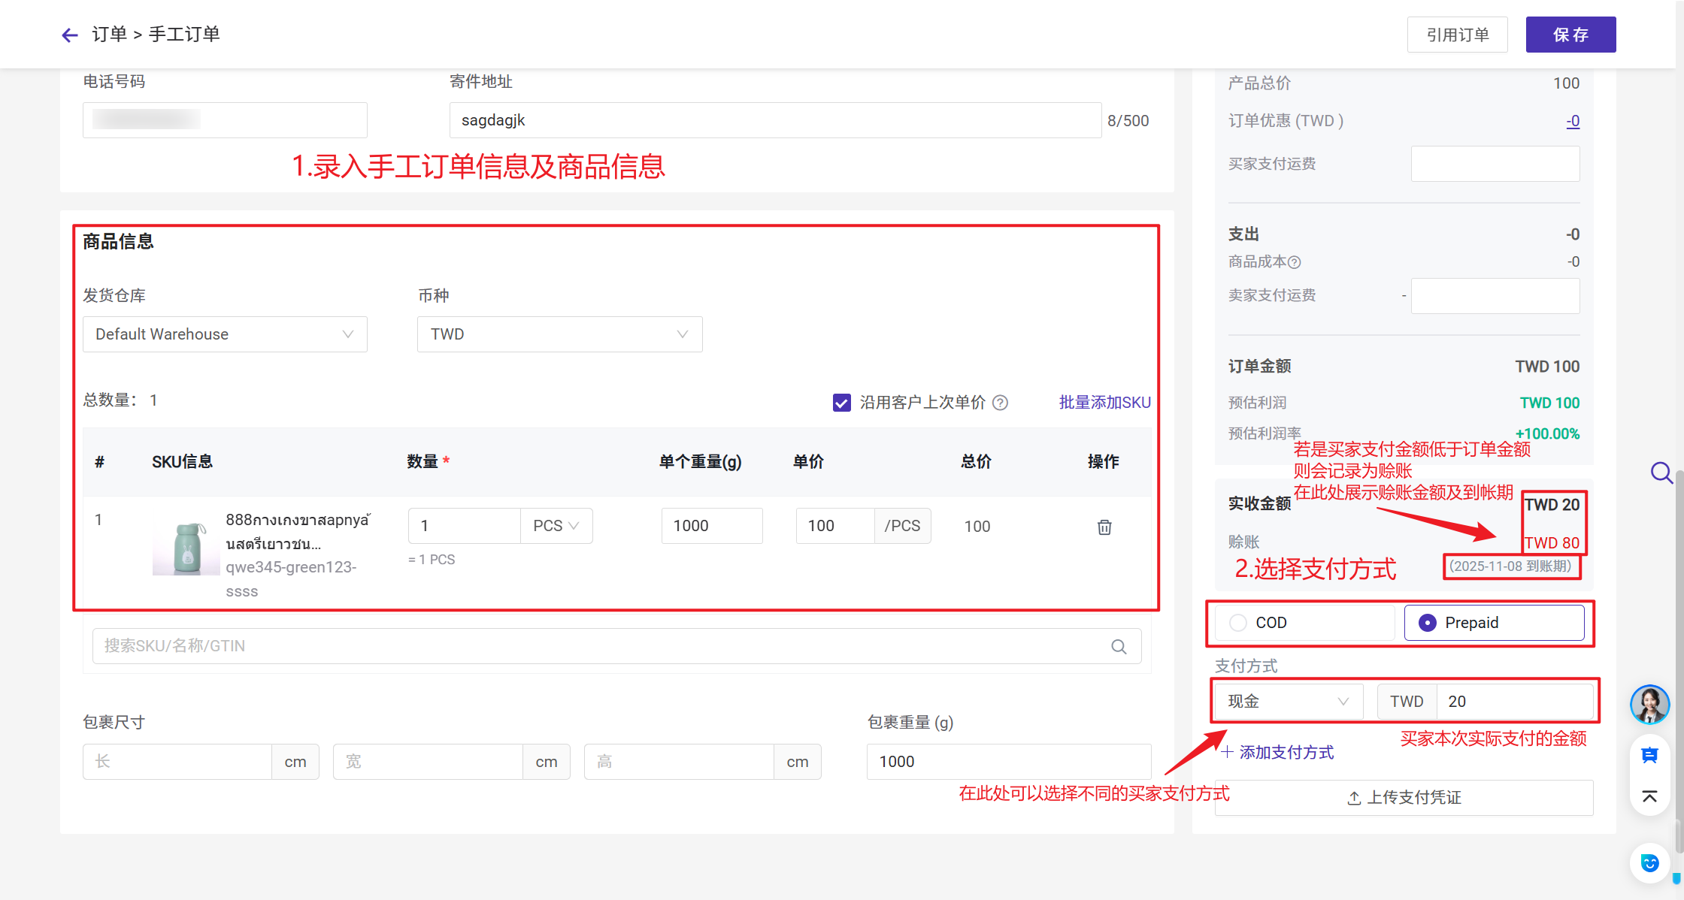This screenshot has height=900, width=1684.
Task: Click the 引用订单 button
Action: point(1457,35)
